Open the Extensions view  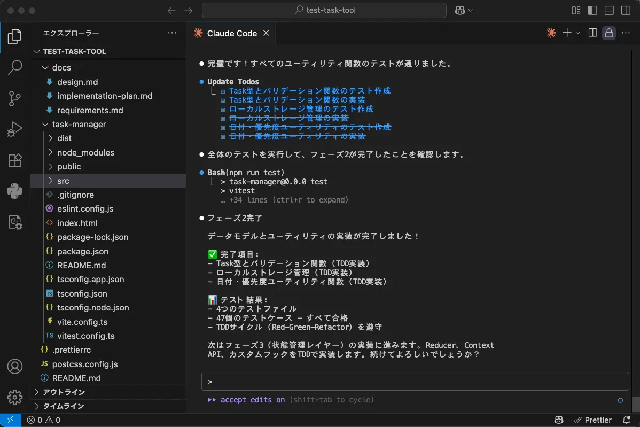(x=15, y=160)
